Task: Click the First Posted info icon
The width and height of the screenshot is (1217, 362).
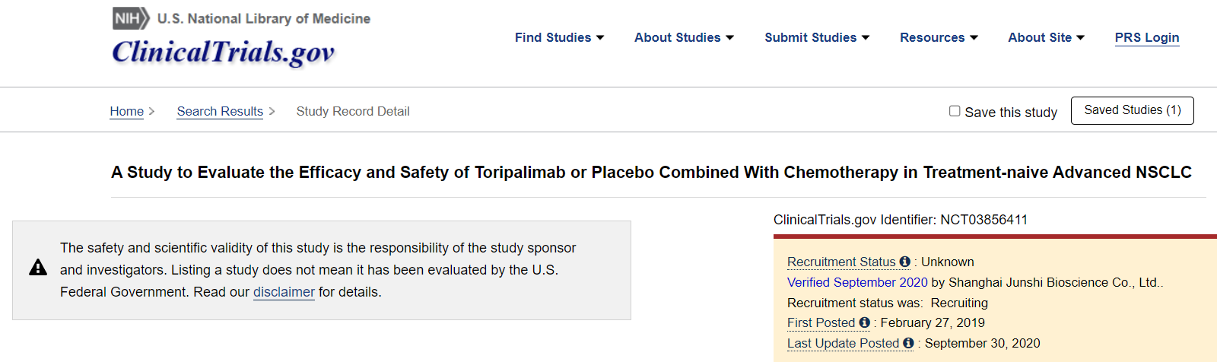Action: (x=864, y=322)
